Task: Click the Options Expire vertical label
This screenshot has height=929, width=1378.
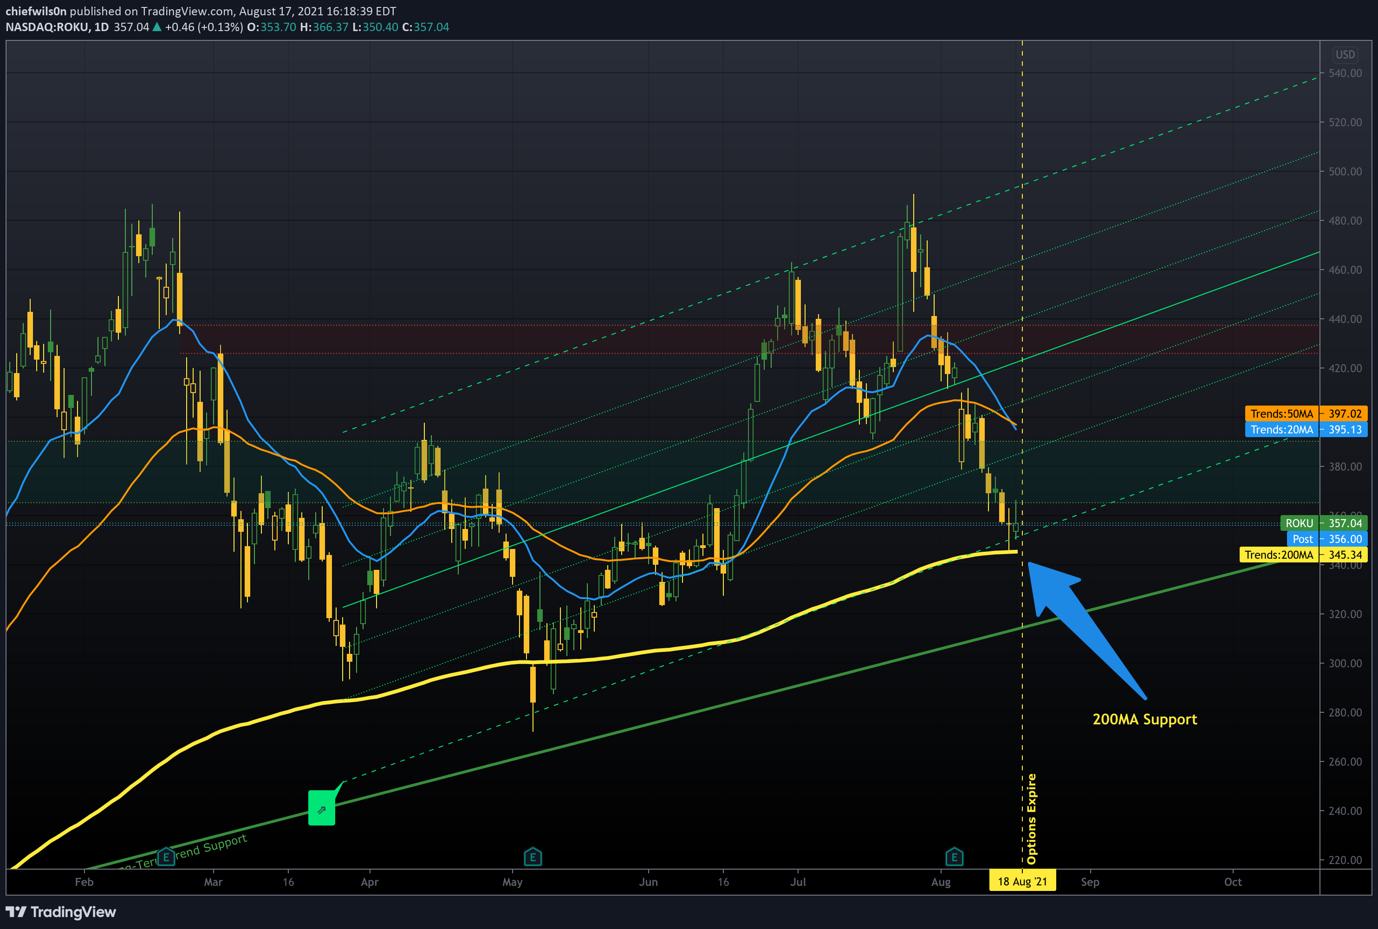Action: click(x=1032, y=819)
